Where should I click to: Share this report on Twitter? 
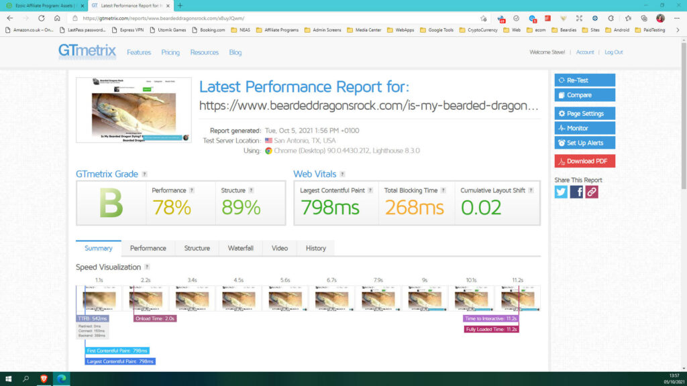561,192
